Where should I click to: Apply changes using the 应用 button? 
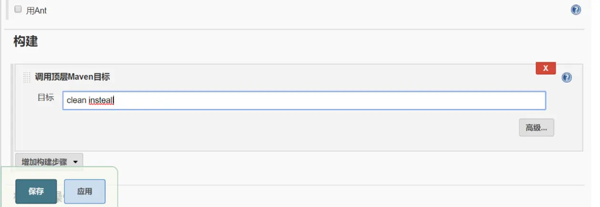pos(84,191)
